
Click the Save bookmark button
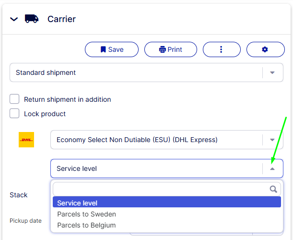[112, 49]
